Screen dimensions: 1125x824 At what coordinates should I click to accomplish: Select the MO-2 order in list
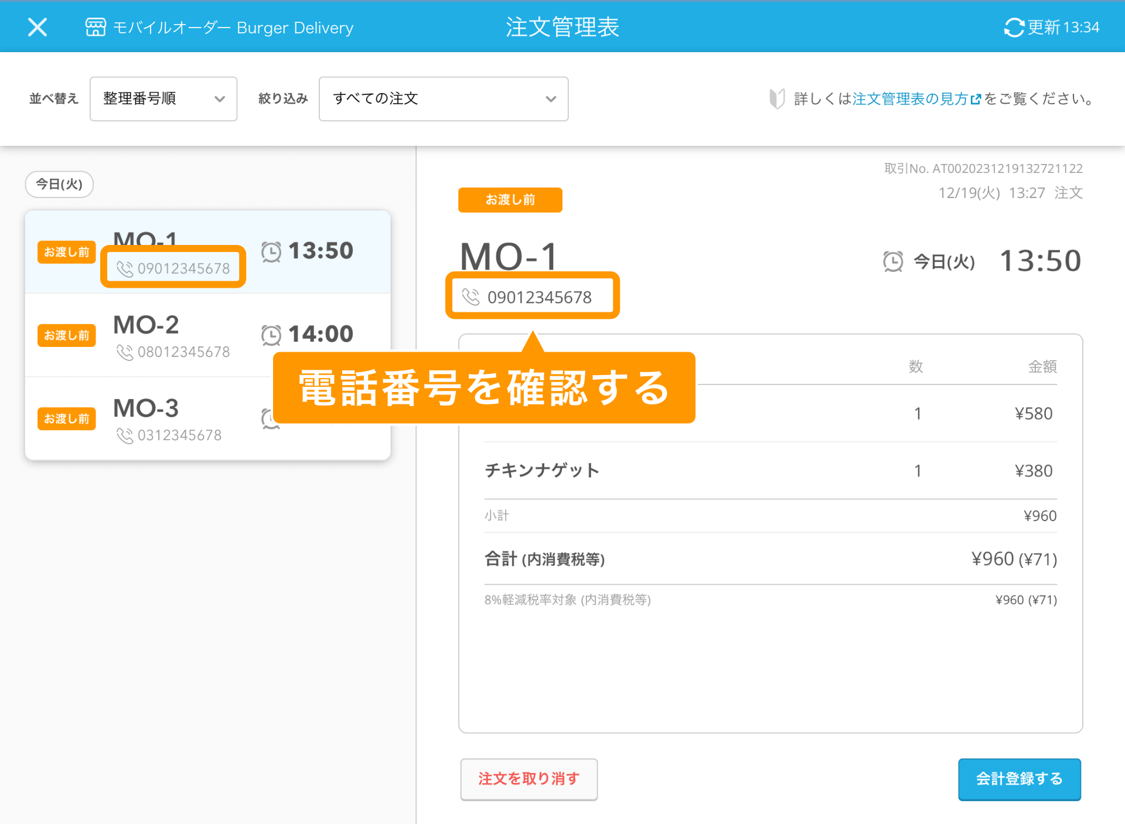[x=208, y=335]
